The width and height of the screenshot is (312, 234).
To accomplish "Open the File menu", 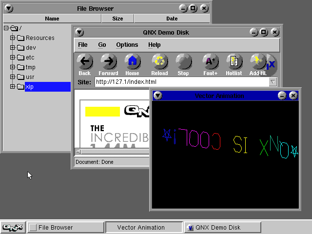I will pos(83,45).
